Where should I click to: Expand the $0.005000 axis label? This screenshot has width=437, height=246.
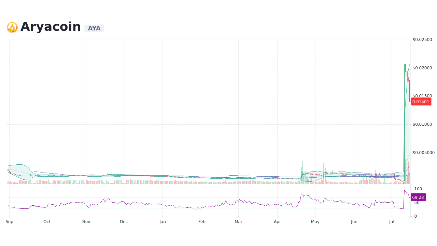coord(423,152)
